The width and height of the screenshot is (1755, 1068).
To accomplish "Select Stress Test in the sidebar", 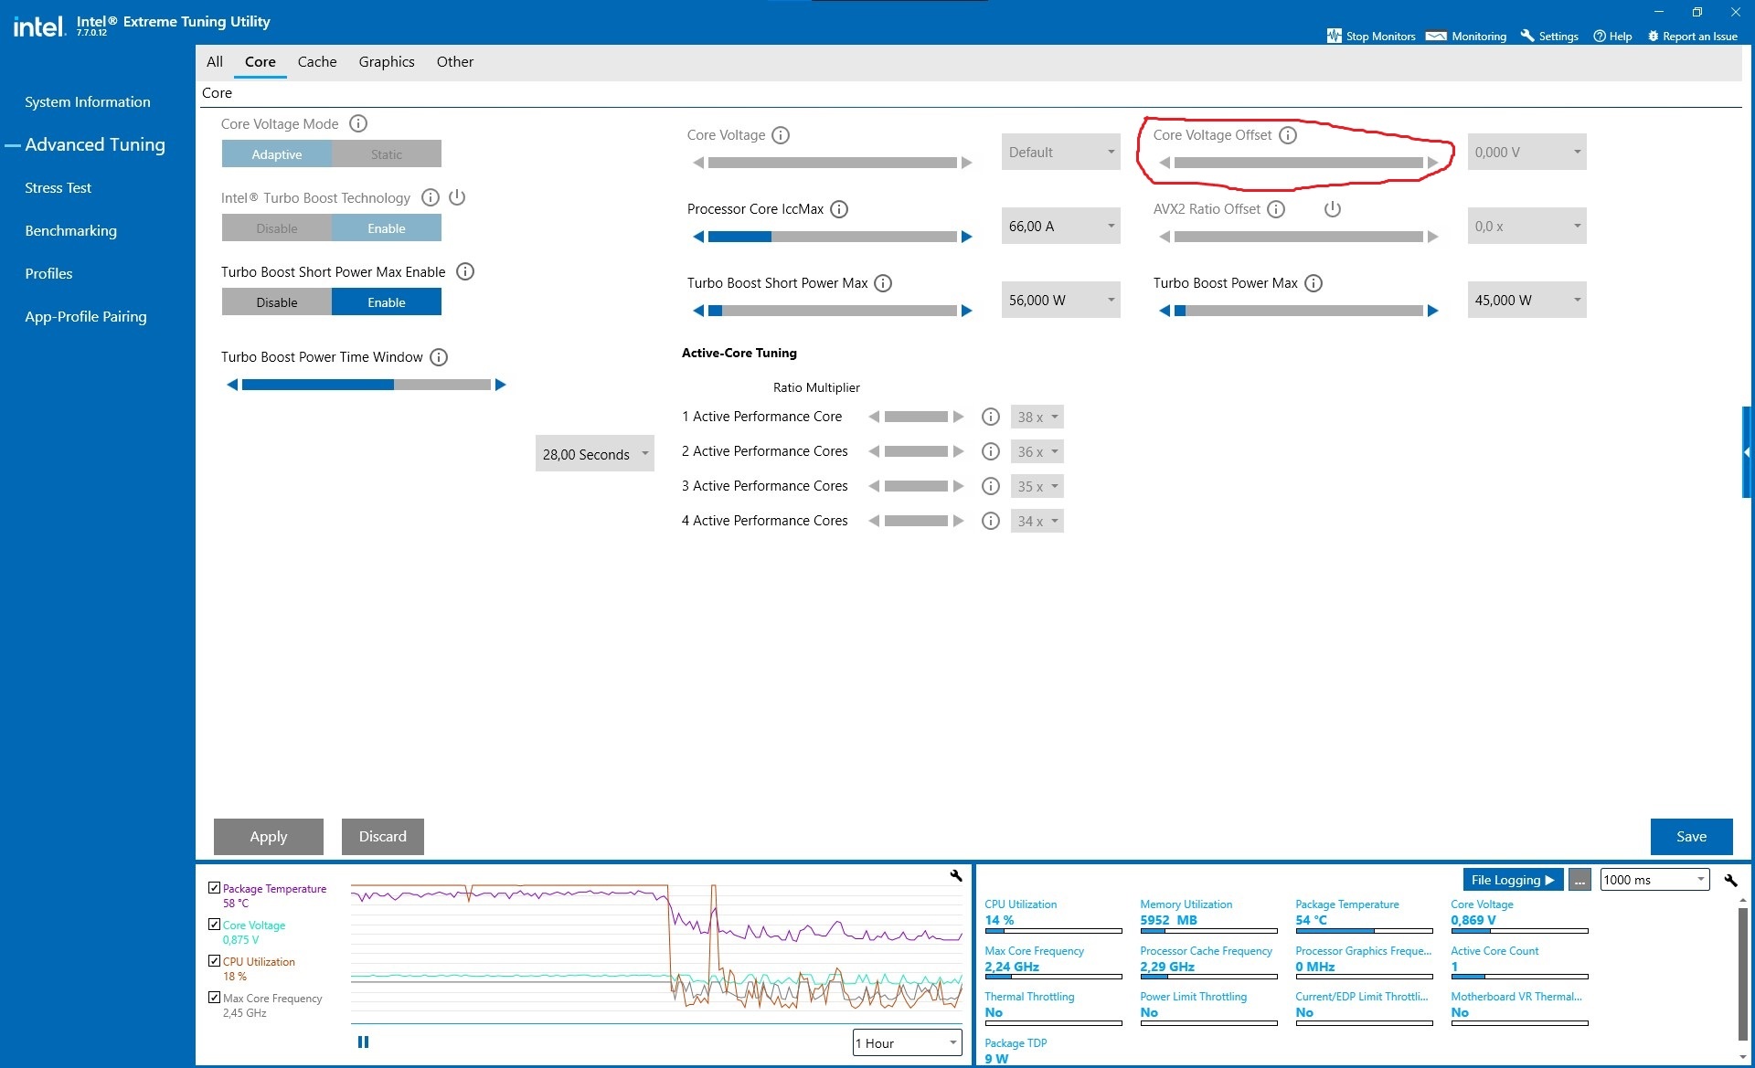I will coord(58,187).
